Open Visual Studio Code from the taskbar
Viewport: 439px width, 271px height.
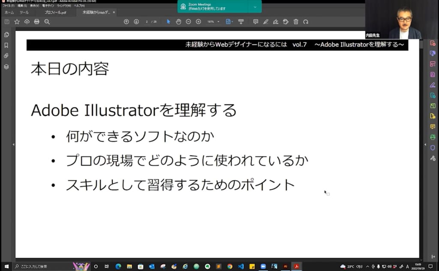coord(241,267)
